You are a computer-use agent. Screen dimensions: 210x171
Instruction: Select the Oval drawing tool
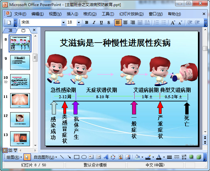pyautogui.click(x=84, y=157)
